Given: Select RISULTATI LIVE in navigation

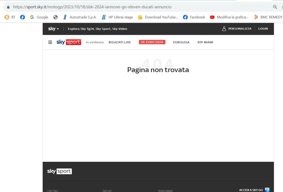Looking at the screenshot, I should tap(120, 42).
